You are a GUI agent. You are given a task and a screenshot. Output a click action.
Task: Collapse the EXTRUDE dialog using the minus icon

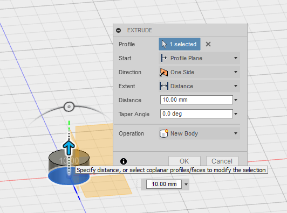point(119,30)
